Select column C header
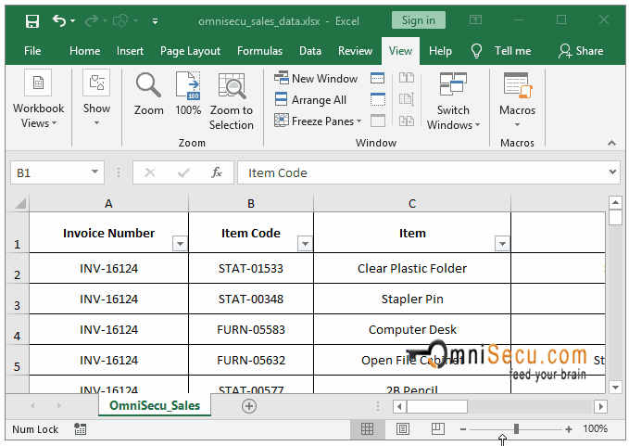Image resolution: width=629 pixels, height=446 pixels. pos(412,204)
